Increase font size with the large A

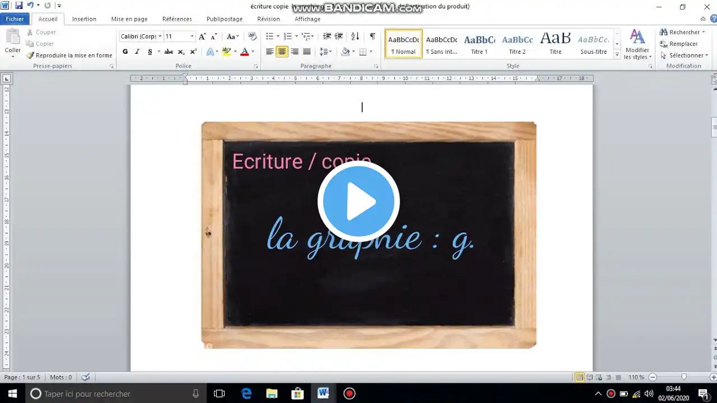point(202,36)
